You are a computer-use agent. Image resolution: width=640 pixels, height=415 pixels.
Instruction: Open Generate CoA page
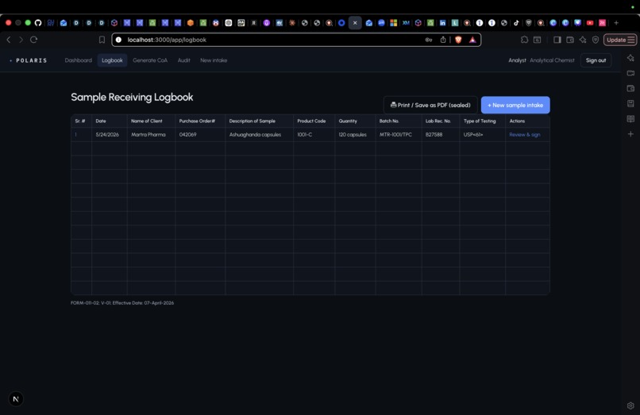pos(150,60)
